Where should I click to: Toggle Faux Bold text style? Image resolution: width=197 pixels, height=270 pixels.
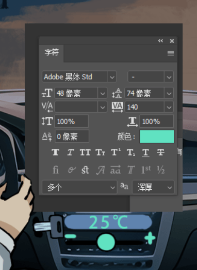point(56,153)
